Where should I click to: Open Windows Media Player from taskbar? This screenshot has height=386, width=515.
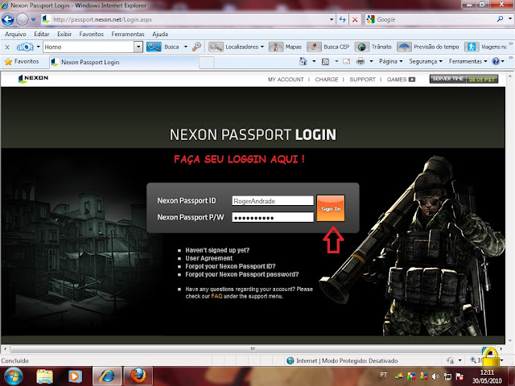pyautogui.click(x=75, y=376)
